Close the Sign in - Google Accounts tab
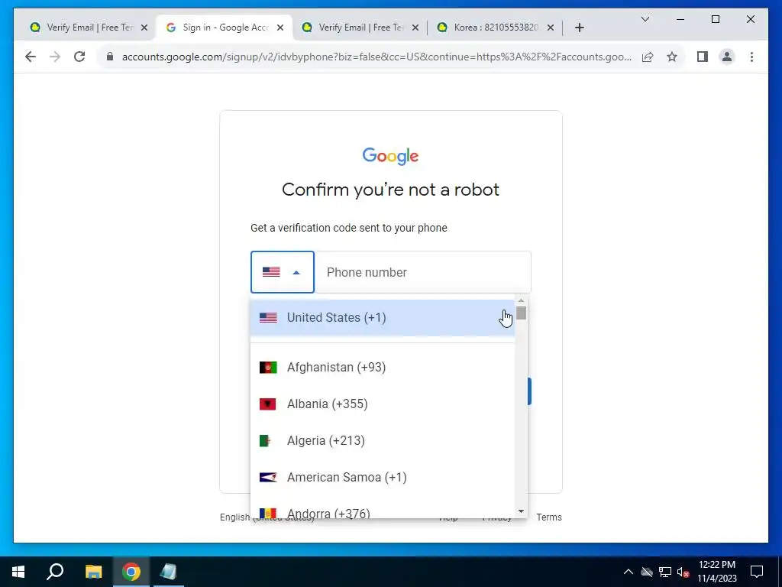The image size is (782, 587). coord(280,28)
